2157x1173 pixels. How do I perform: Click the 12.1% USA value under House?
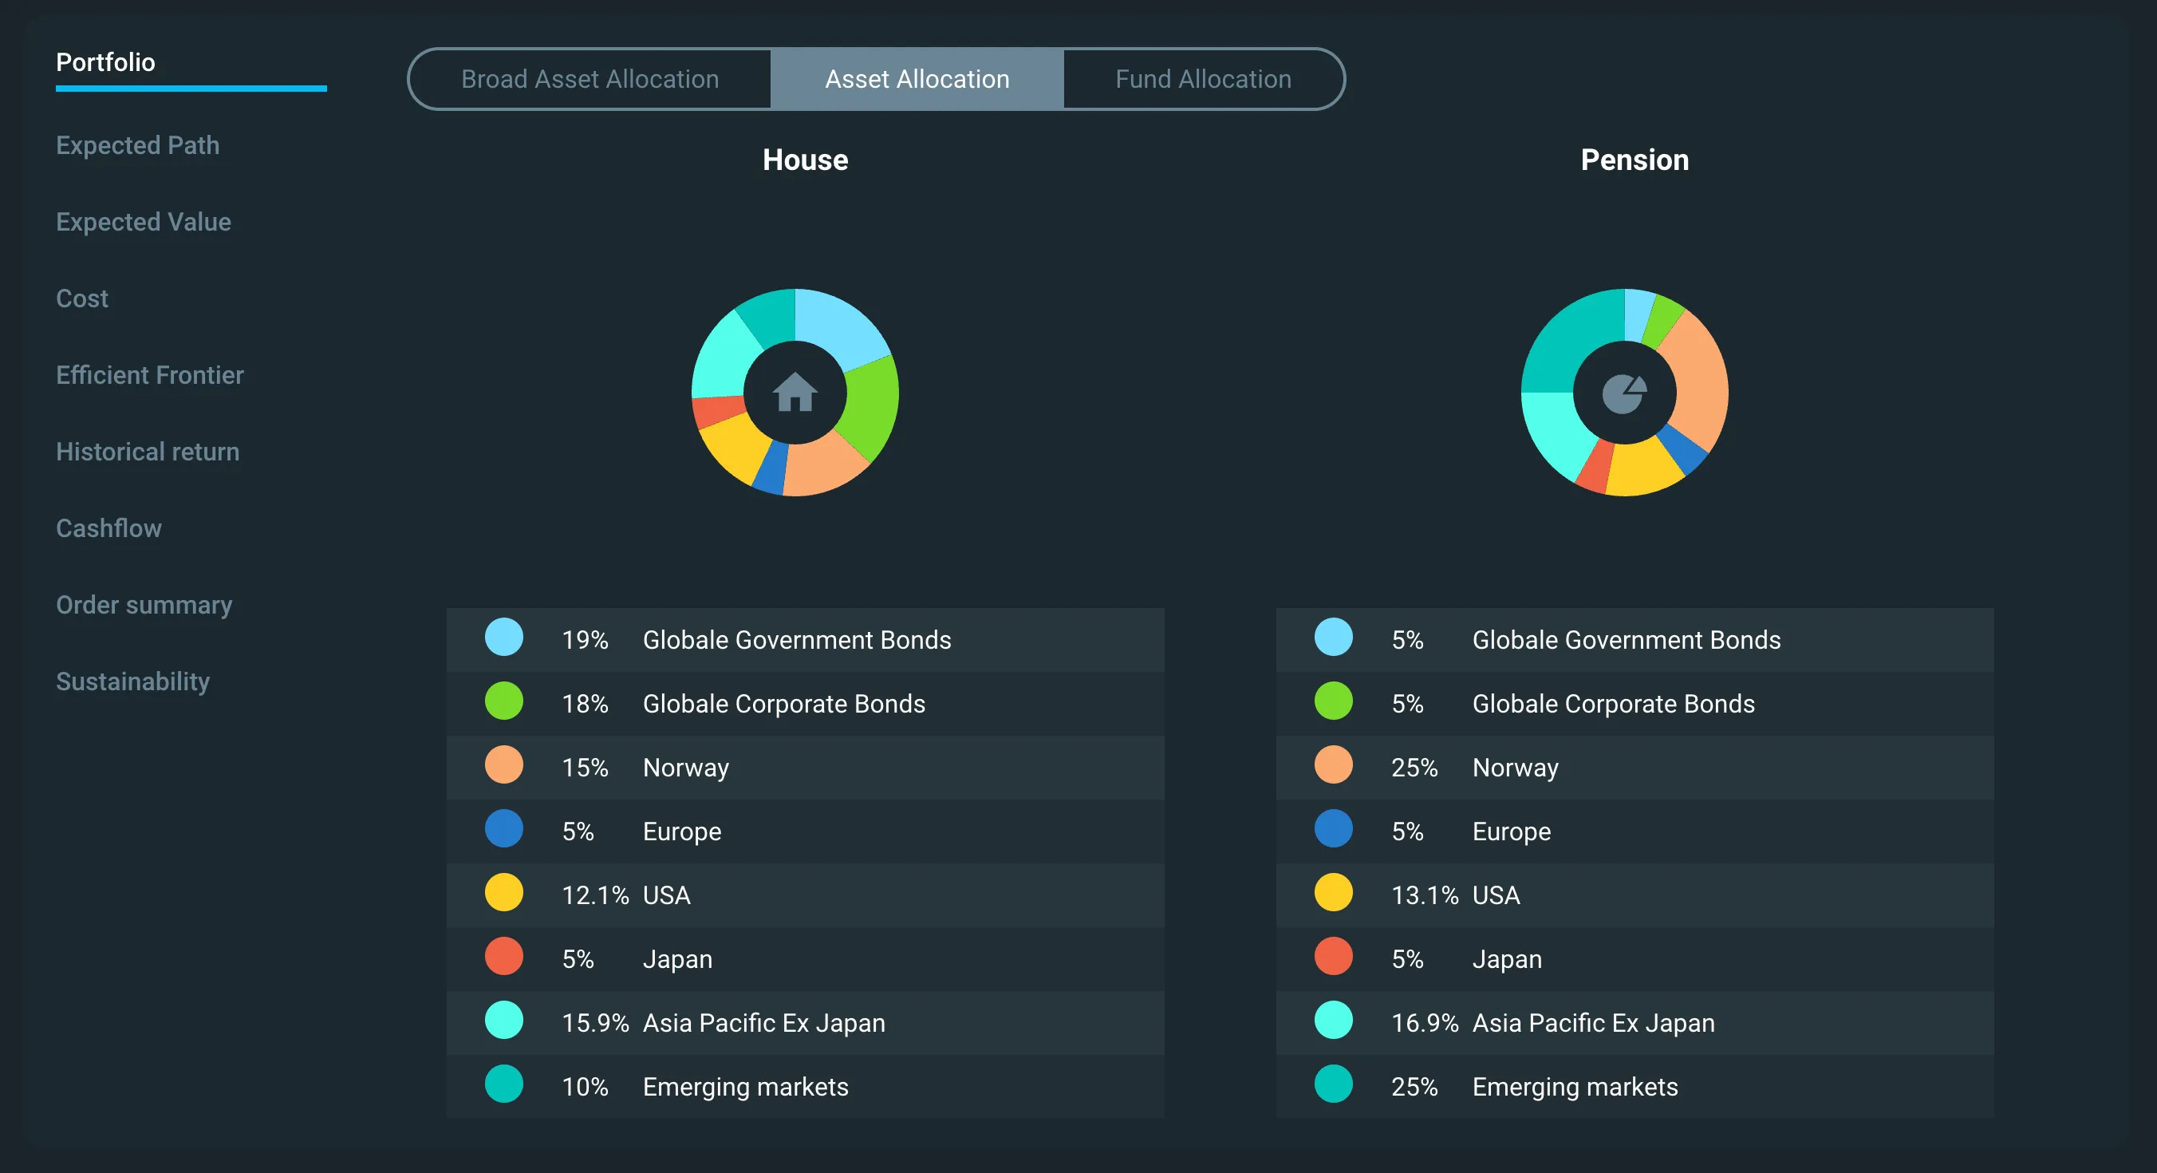(595, 895)
